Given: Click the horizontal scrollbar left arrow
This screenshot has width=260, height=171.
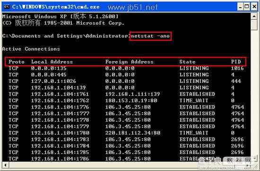Looking at the screenshot, I should [6, 165].
